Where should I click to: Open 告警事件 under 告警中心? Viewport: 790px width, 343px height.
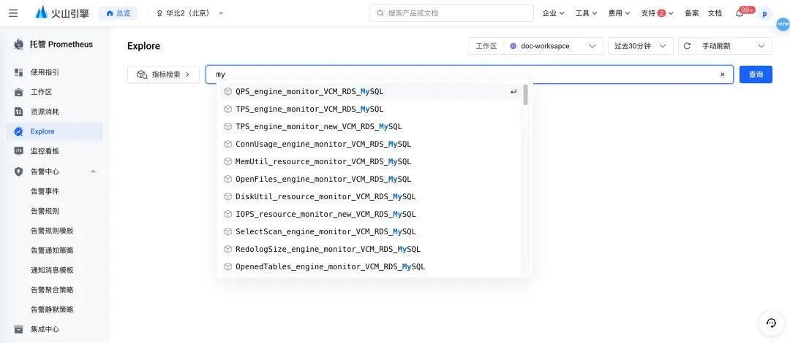coord(45,191)
